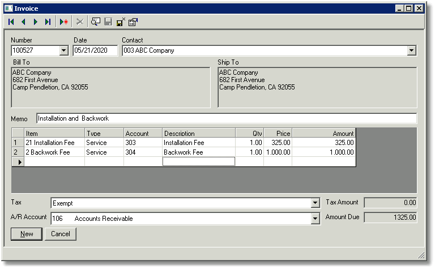Click the Amount Due field showing 1325.00

click(390, 217)
